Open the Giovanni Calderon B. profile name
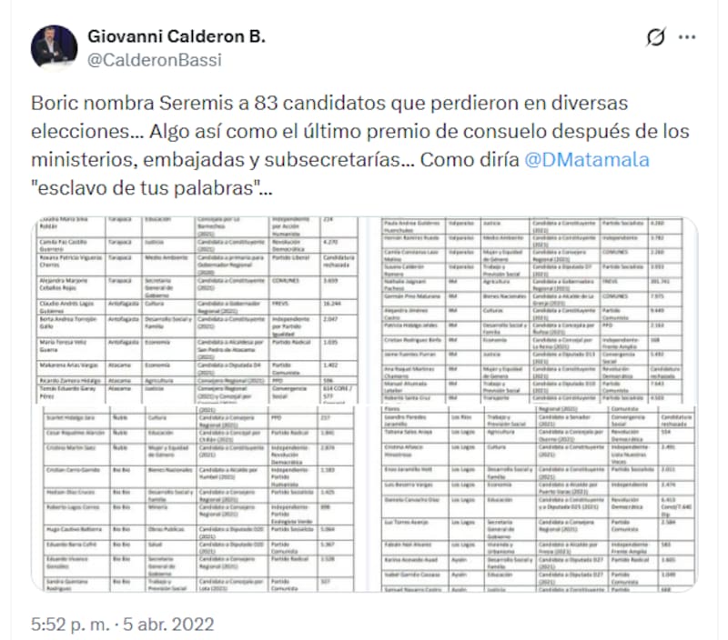Screen dimensions: 728x640 pos(177,36)
